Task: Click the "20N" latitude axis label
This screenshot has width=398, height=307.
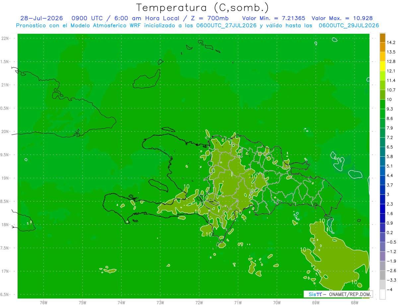Action: pos(5,131)
